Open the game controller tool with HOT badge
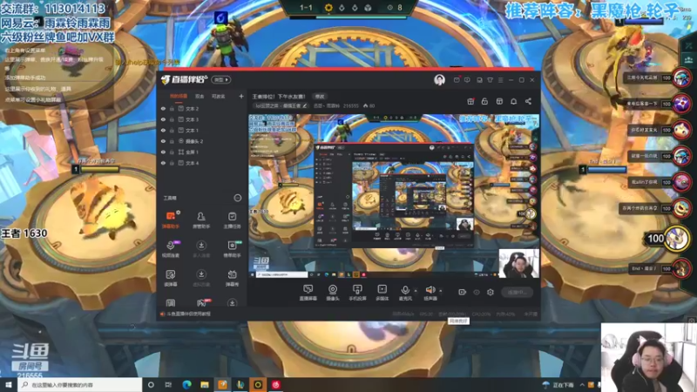Viewport: 697px width, 392px height. coord(201,303)
